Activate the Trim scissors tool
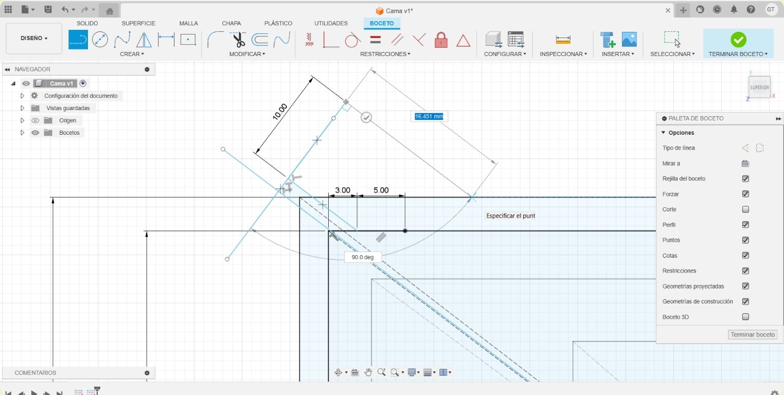Image resolution: width=784 pixels, height=395 pixels. 238,40
